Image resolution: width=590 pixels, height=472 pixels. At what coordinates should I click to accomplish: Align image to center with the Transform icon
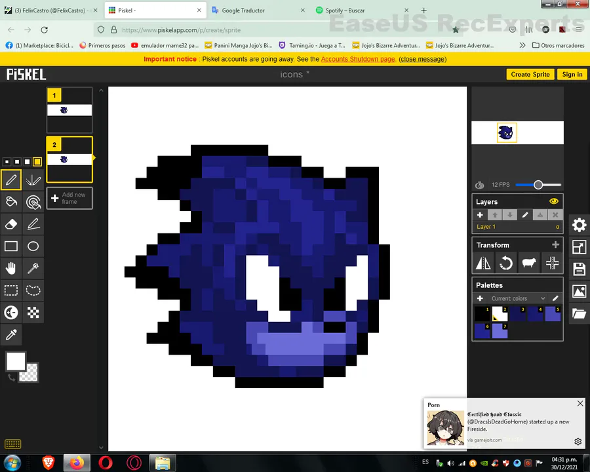552,263
